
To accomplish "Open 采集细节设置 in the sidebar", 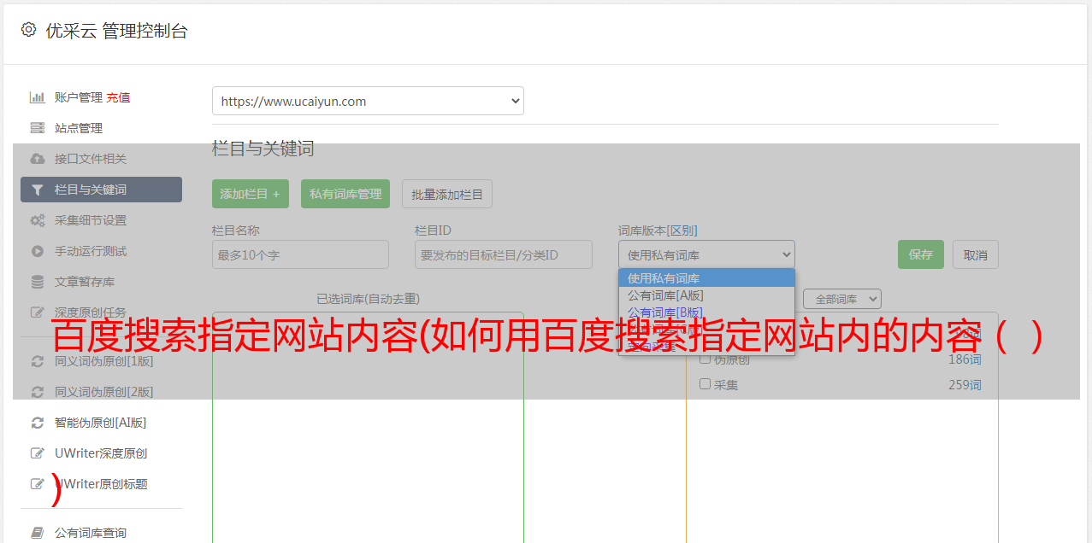I will tap(91, 220).
